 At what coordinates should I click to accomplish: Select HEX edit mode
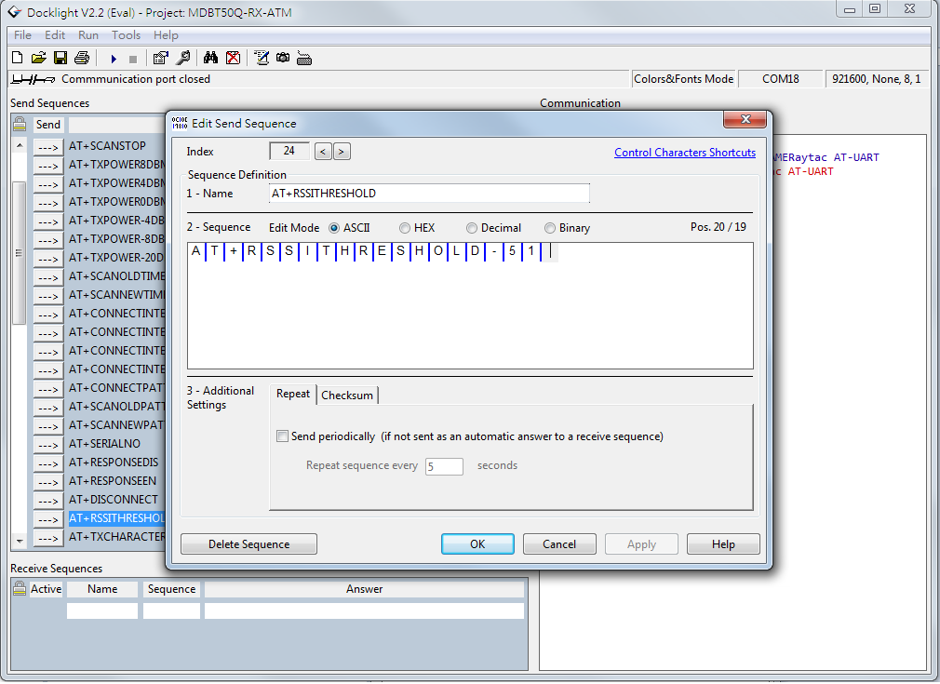click(x=405, y=228)
